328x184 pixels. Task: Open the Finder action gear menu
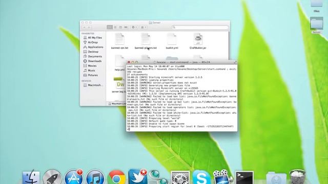click(134, 27)
